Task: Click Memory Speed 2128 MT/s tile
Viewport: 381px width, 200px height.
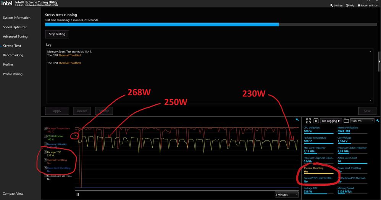Action: point(352,190)
